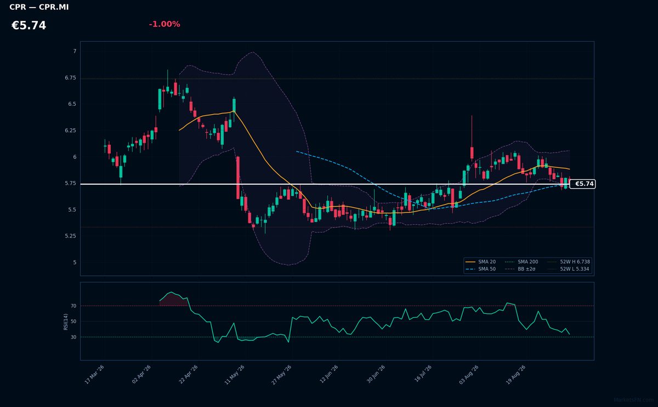This screenshot has width=658, height=407.
Task: Select the SMA 50 legend entry
Action: coord(480,269)
